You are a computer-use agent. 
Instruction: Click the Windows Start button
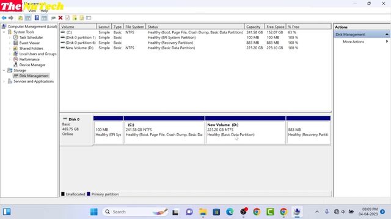tap(94, 212)
